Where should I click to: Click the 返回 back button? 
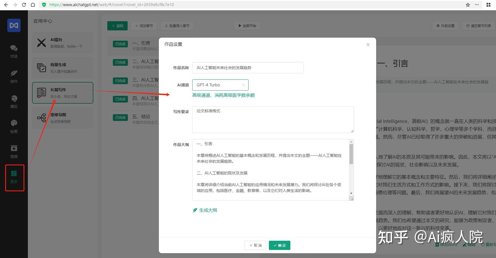point(117,26)
